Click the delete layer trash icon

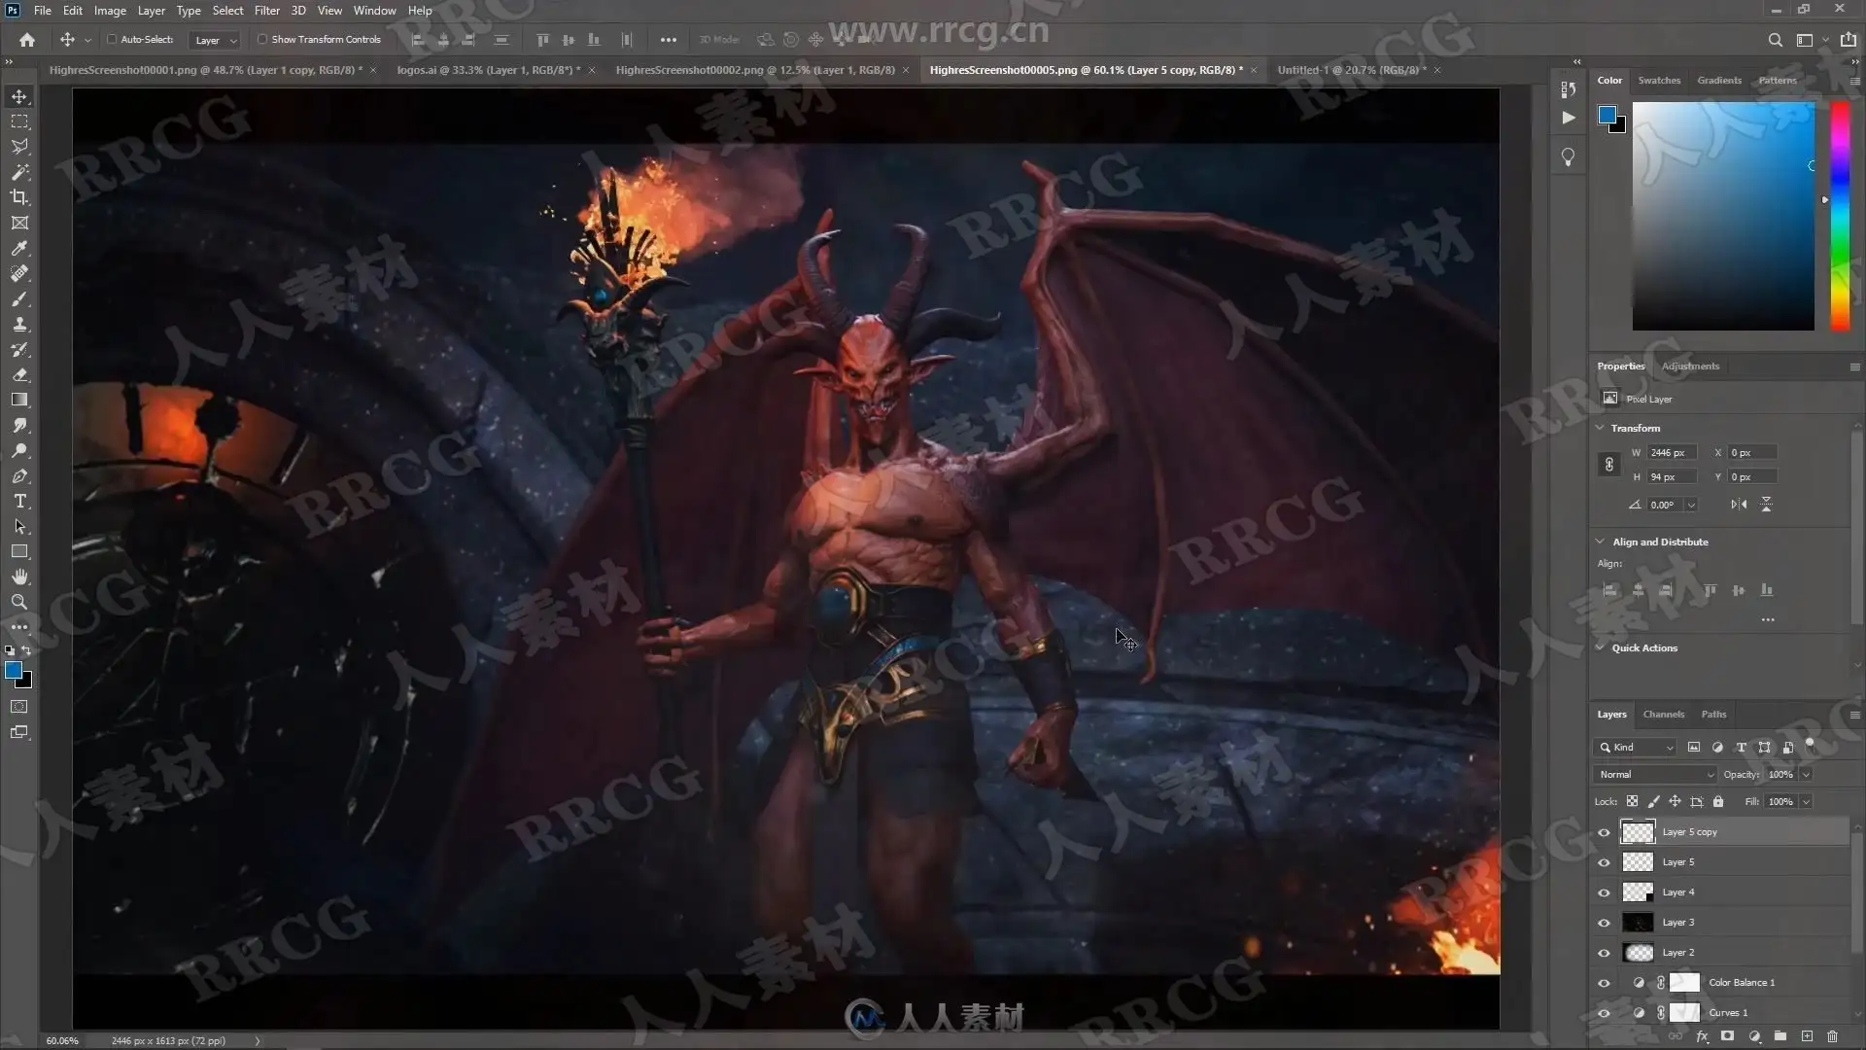pos(1832,1036)
